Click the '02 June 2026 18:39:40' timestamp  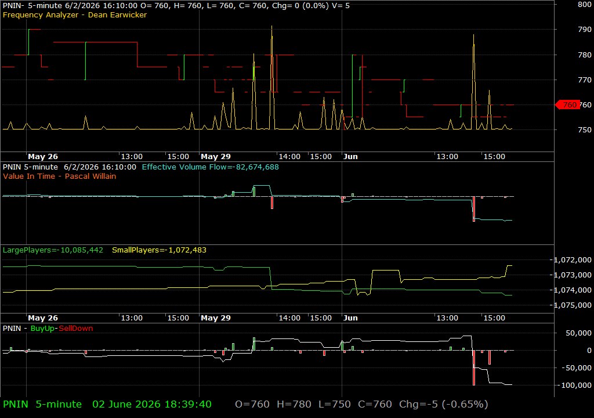(152, 404)
